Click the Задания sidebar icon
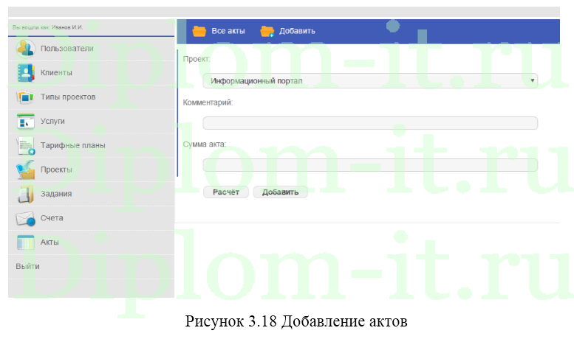The image size is (574, 339). (x=26, y=195)
